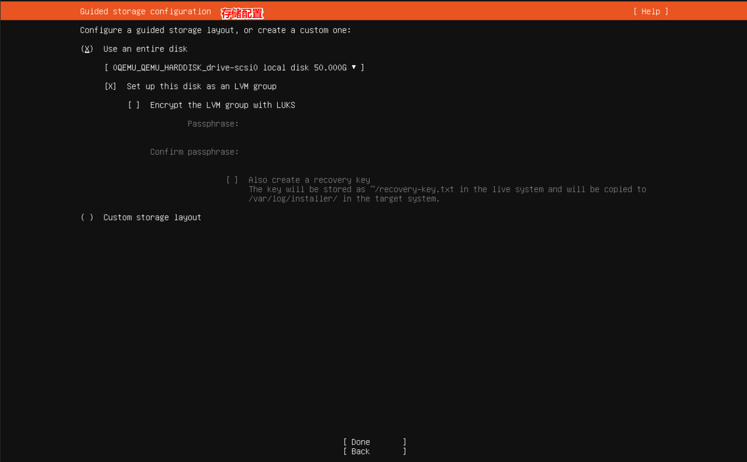Click the 'Use an entire disk' label text

[x=145, y=49]
